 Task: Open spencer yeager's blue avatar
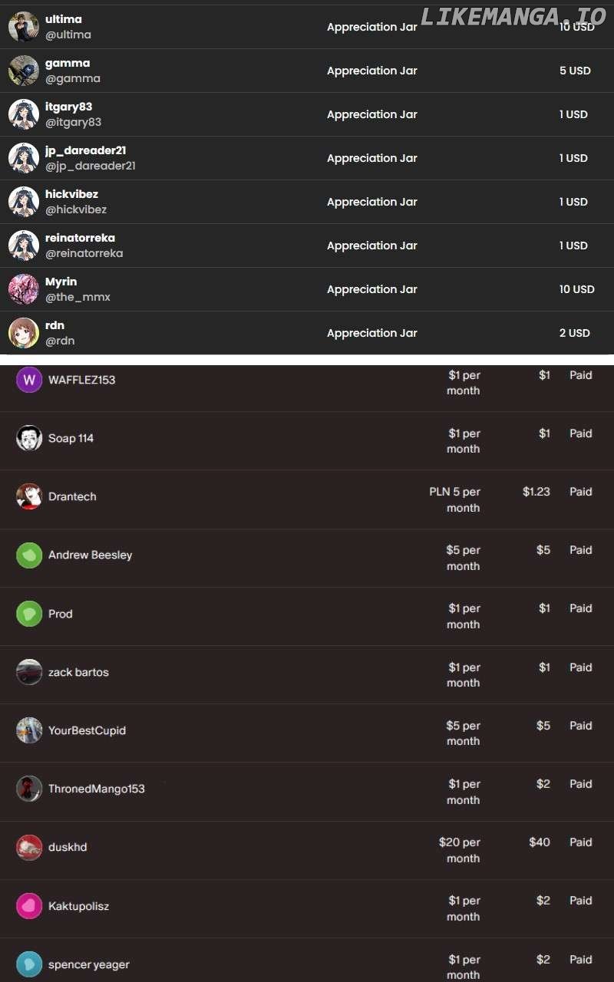(29, 964)
